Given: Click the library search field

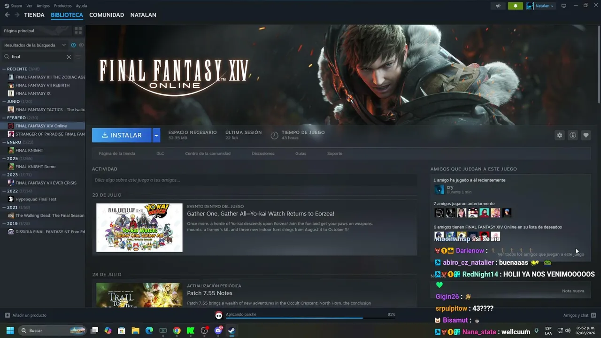Looking at the screenshot, I should tap(39, 57).
